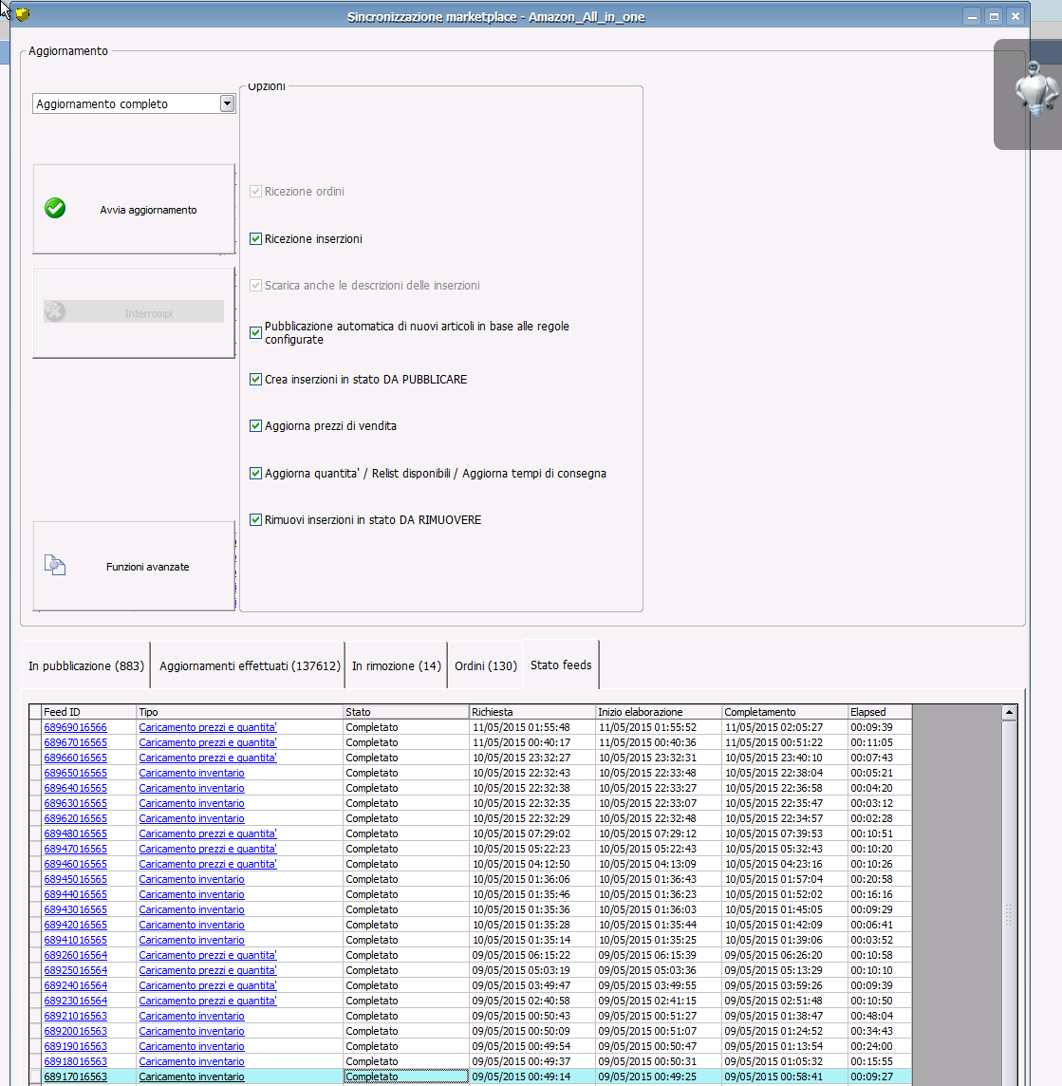Disable Rimuovi inserzioni in stato DA RIMUOVERE
This screenshot has width=1062, height=1086.
tap(255, 520)
